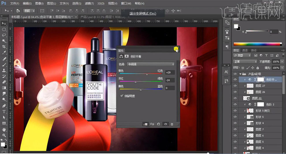The width and height of the screenshot is (286, 154).
Task: Click the 青色-红色 slider handle
Action: [147, 74]
